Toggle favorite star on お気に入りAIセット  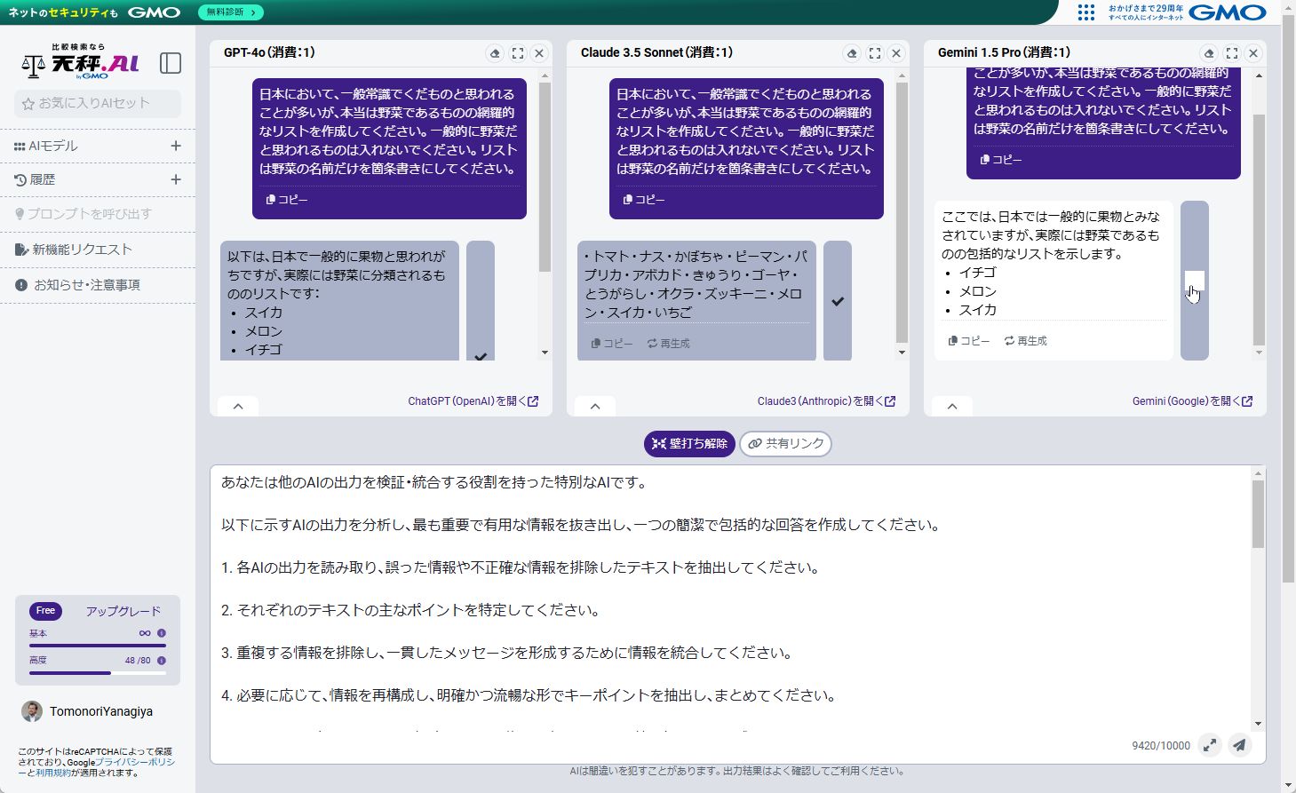coord(28,104)
